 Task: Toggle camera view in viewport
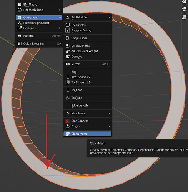point(185,9)
